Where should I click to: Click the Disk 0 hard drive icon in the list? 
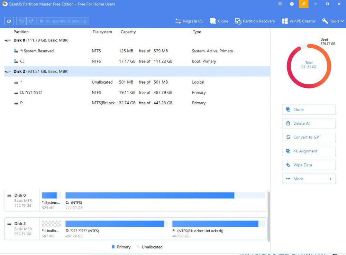point(8,40)
